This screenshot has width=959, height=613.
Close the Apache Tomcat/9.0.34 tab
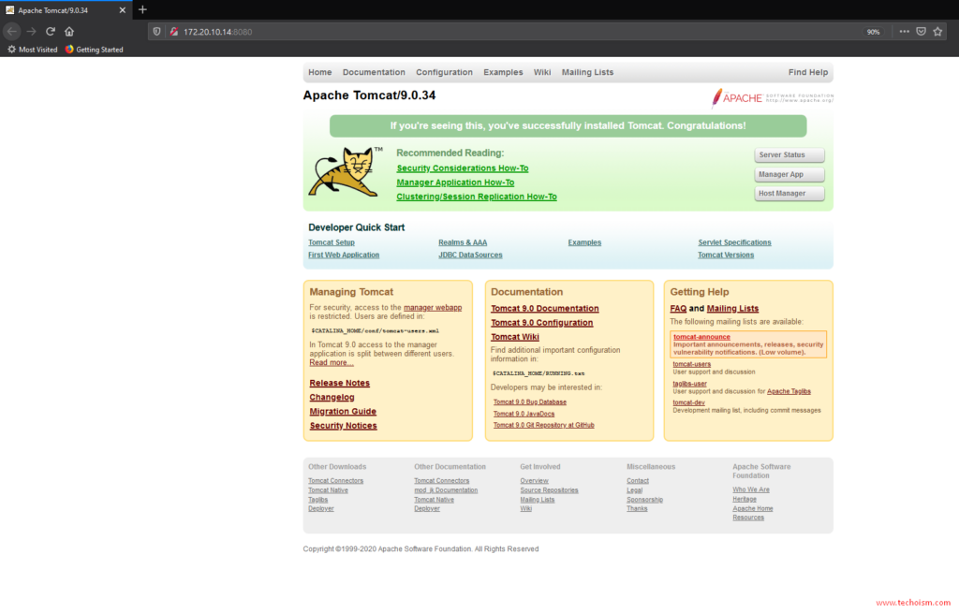(x=123, y=10)
